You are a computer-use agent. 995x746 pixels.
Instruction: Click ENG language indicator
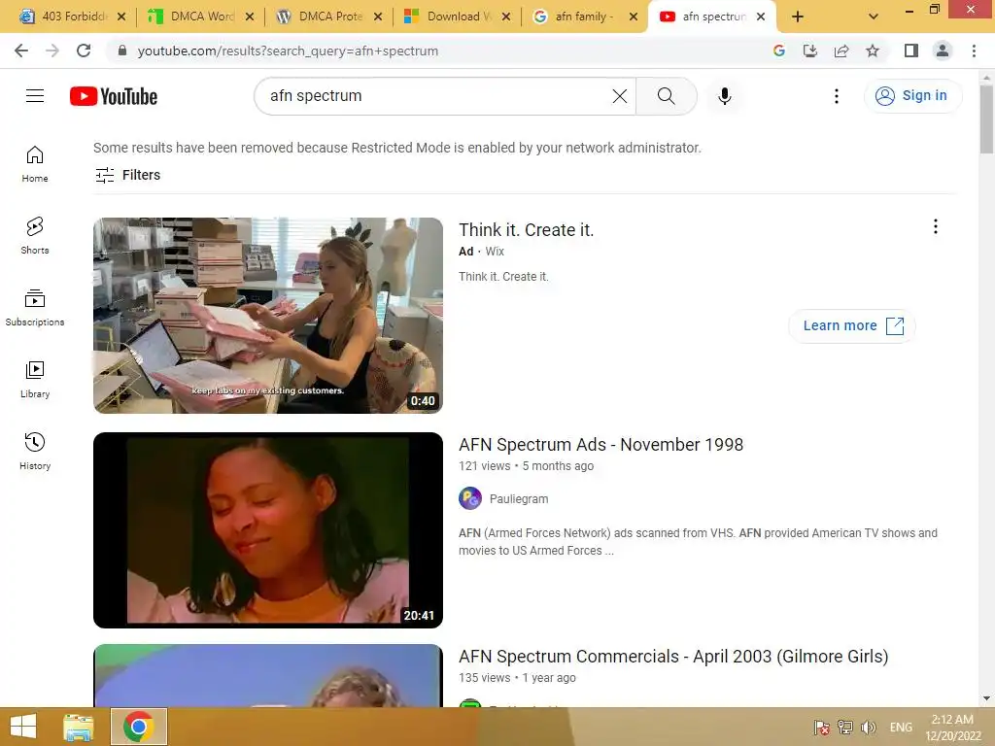(901, 727)
